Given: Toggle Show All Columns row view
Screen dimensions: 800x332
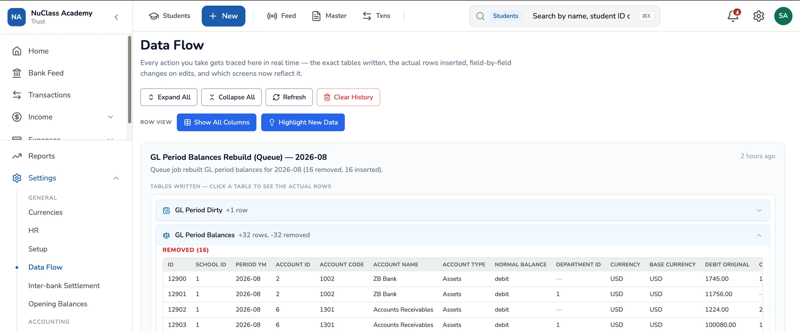Looking at the screenshot, I should (x=216, y=122).
